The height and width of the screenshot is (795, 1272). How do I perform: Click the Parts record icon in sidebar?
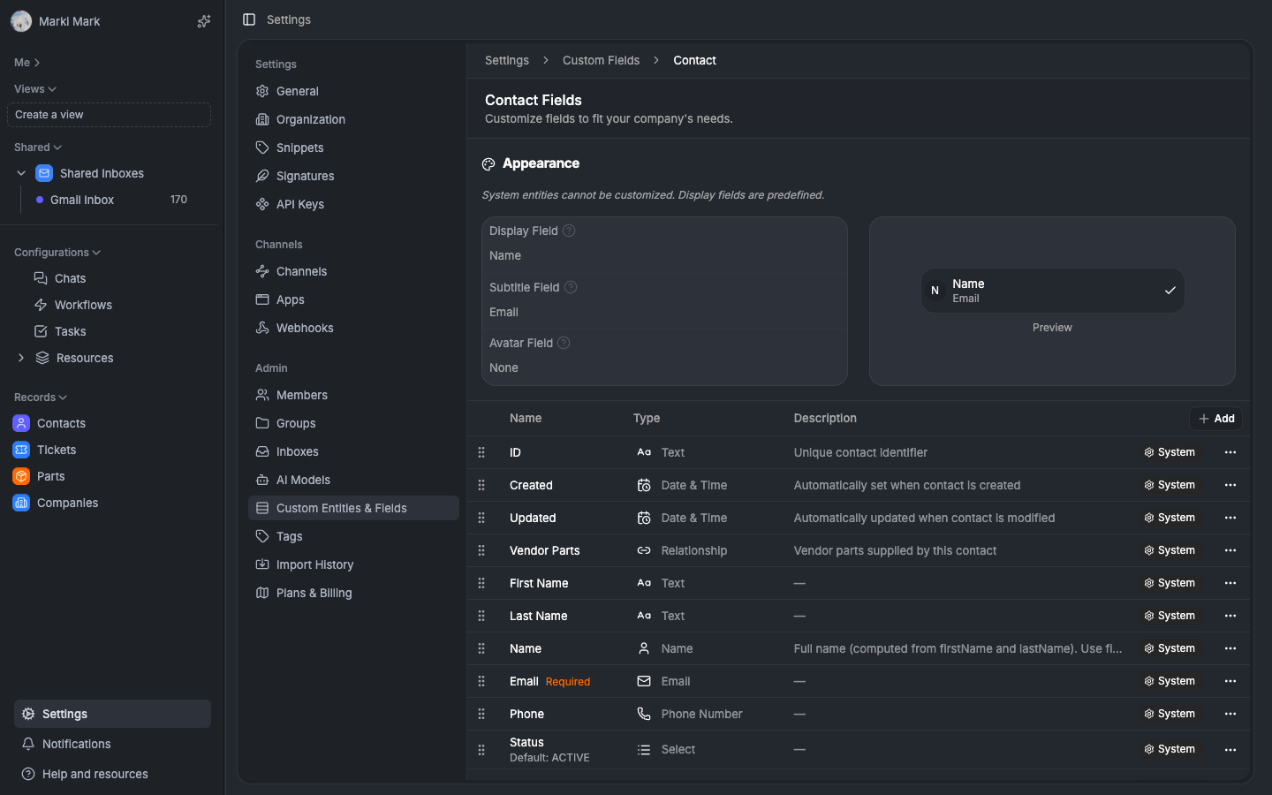pyautogui.click(x=21, y=476)
